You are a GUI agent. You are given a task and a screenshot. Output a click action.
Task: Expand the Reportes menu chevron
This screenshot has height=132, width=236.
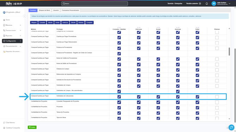coord(20,36)
